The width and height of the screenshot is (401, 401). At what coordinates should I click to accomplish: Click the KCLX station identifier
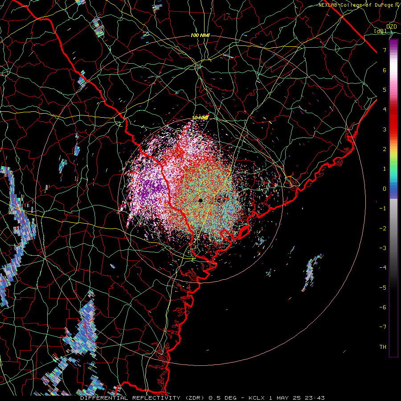coord(257,398)
